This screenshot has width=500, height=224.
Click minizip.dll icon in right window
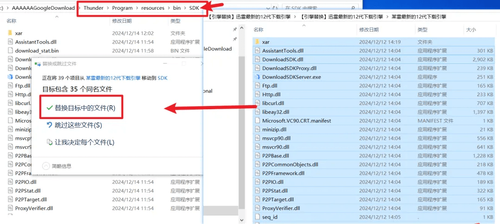click(x=258, y=130)
